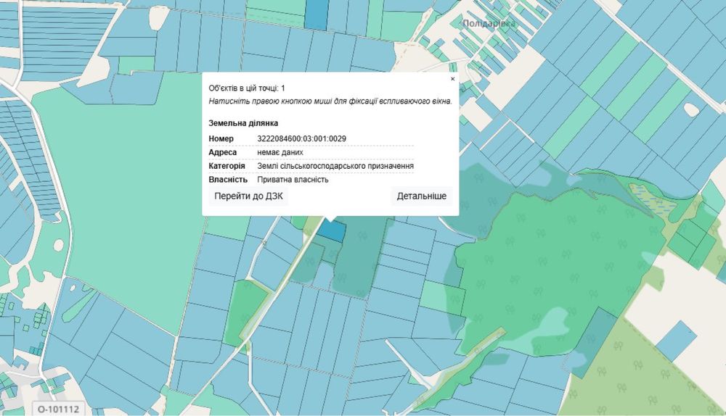Click the 'Земельна ділянка' heading

point(243,123)
